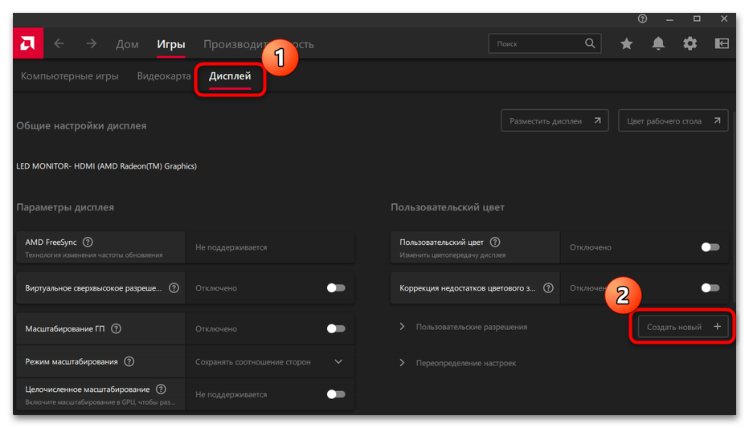This screenshot has width=749, height=428.
Task: Show help for Целочисленное масштабирование
Action: point(161,389)
